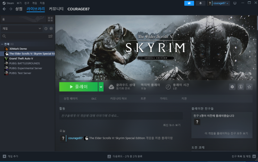The image size is (258, 162).
Task: Go to the 커뮤니티 tab
Action: coord(56,9)
